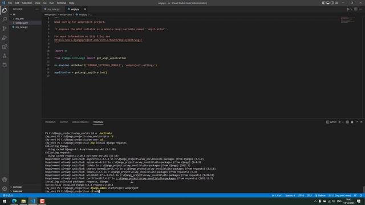365x205 pixels.
Task: Toggle the bottom panel layout icon
Action: click(x=328, y=3)
